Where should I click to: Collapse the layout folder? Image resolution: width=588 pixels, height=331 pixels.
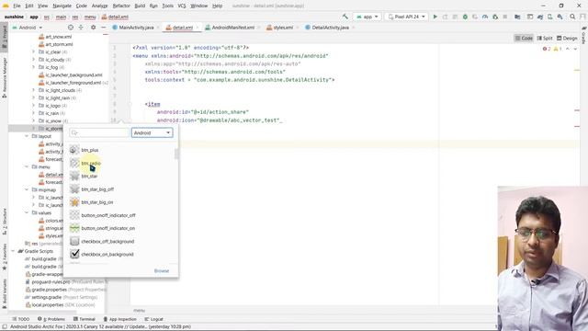coord(27,136)
